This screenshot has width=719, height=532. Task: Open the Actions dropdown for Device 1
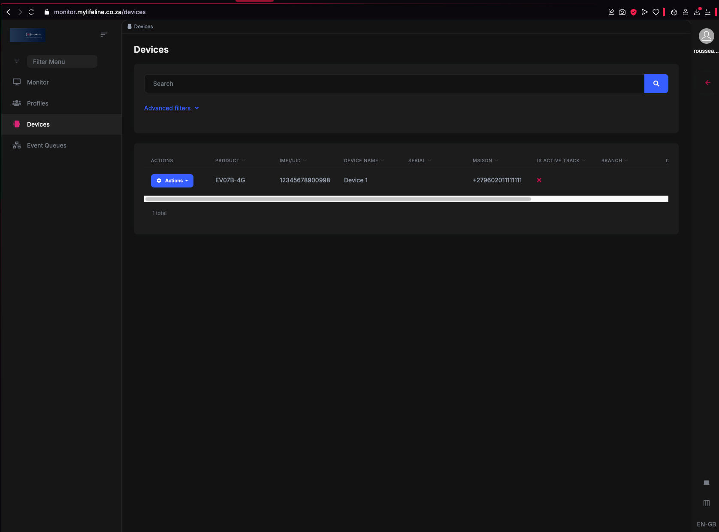coord(172,181)
